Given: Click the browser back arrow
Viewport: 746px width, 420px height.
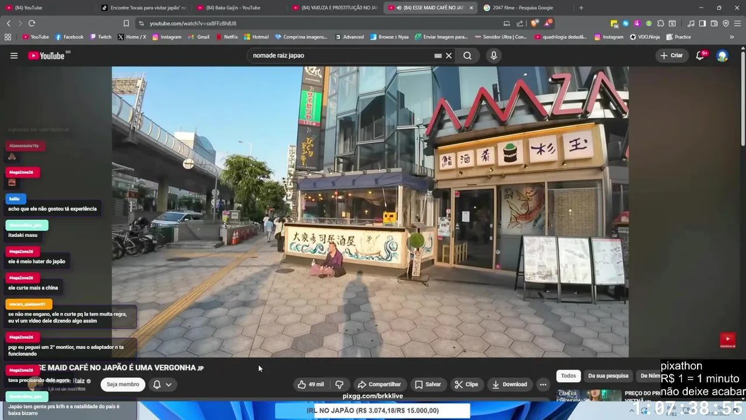Looking at the screenshot, I should (x=8, y=23).
